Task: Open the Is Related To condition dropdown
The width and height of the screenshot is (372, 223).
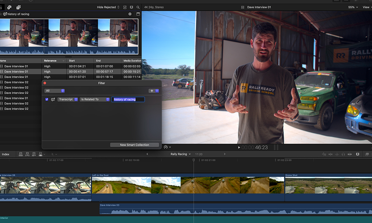Action: pos(94,100)
